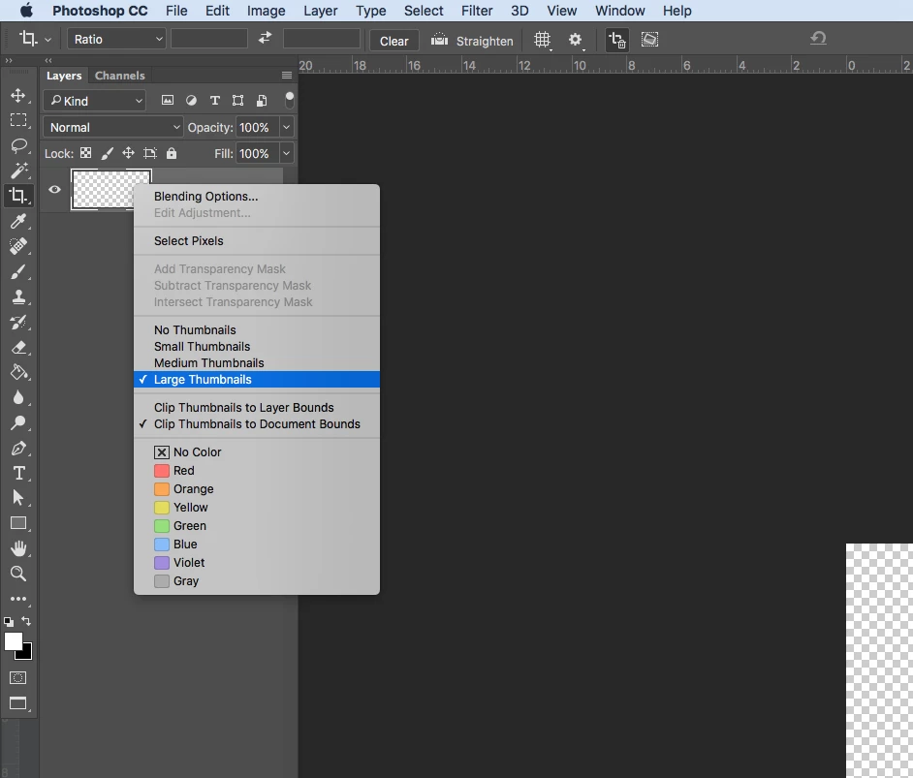Toggle Content-Aware crop option
The image size is (913, 778).
coord(649,40)
